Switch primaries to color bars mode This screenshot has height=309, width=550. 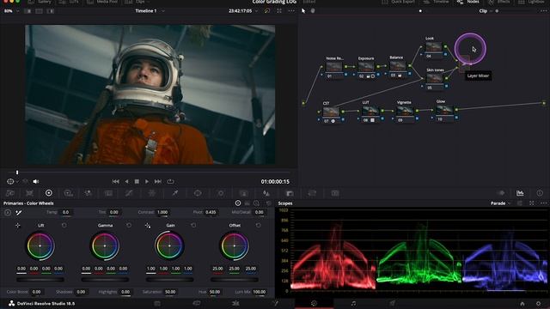point(247,203)
